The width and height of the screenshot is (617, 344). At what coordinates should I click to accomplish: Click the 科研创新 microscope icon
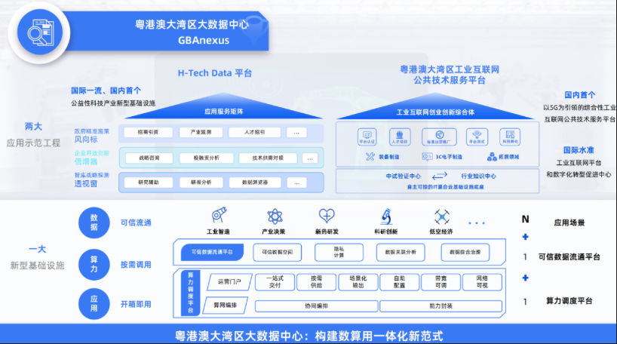386,216
